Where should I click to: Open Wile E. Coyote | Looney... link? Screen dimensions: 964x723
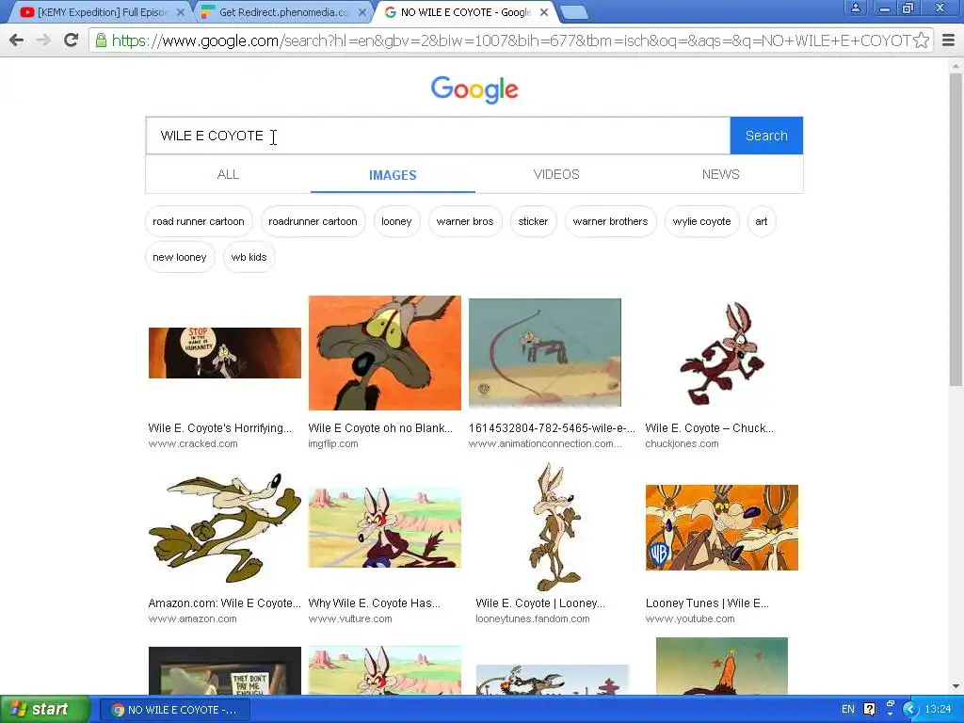pyautogui.click(x=540, y=603)
